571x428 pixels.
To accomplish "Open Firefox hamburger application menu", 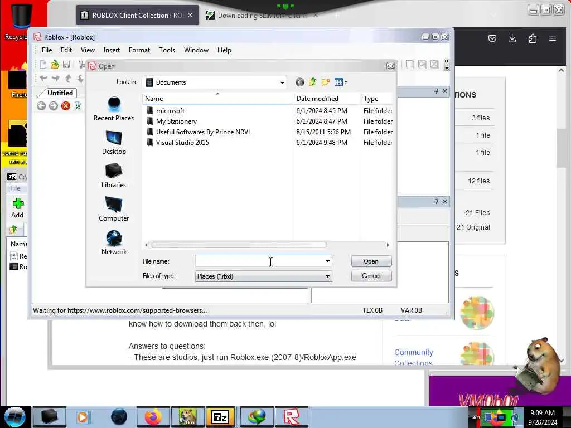I will 553,38.
